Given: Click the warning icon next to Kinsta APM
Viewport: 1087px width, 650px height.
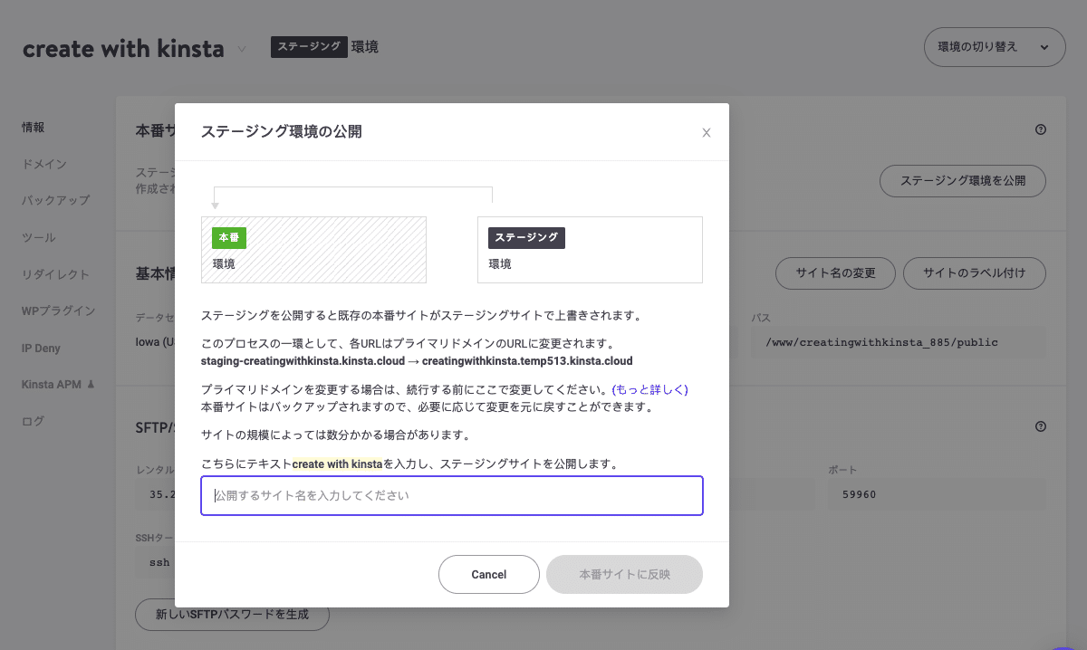Looking at the screenshot, I should [90, 383].
